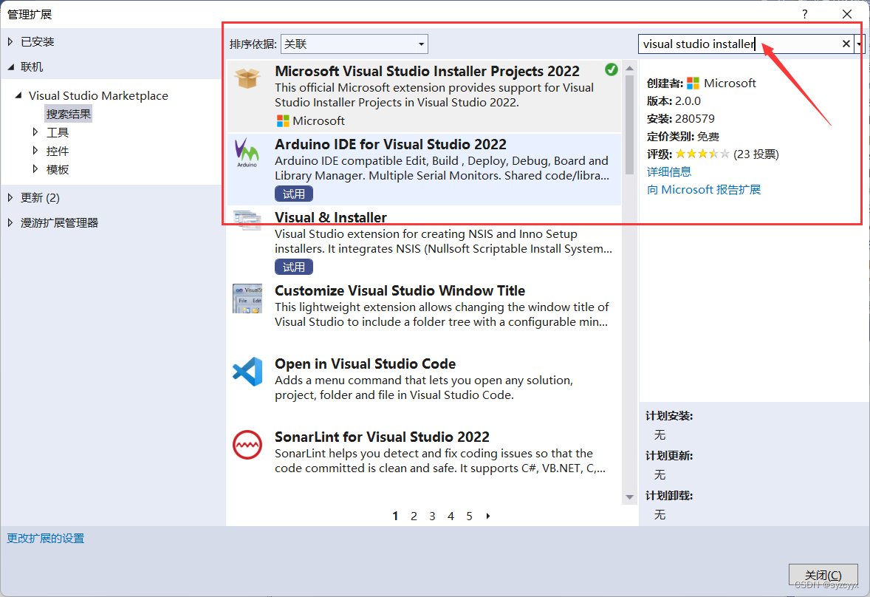870x597 pixels.
Task: Select Microsoft Visual Studio Installer Projects 2022 title
Action: [x=427, y=71]
